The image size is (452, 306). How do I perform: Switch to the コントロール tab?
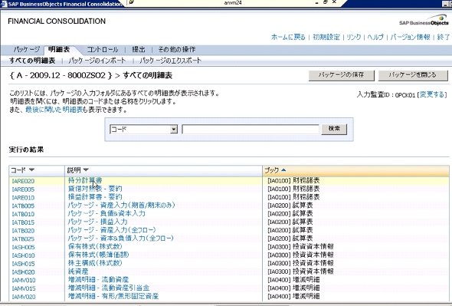coord(103,49)
